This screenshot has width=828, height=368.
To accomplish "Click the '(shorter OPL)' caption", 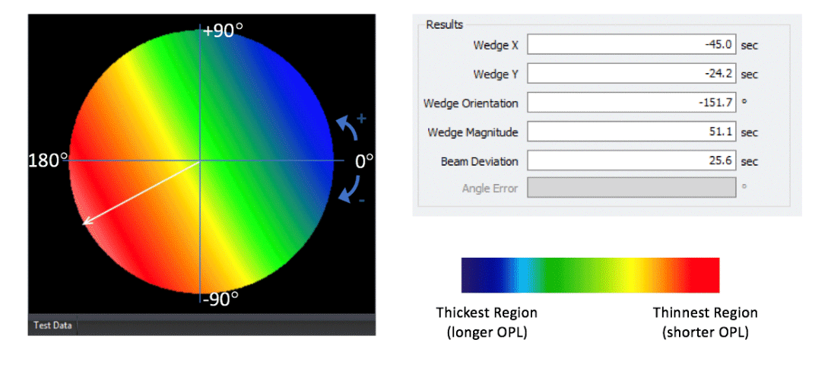I will 705,333.
